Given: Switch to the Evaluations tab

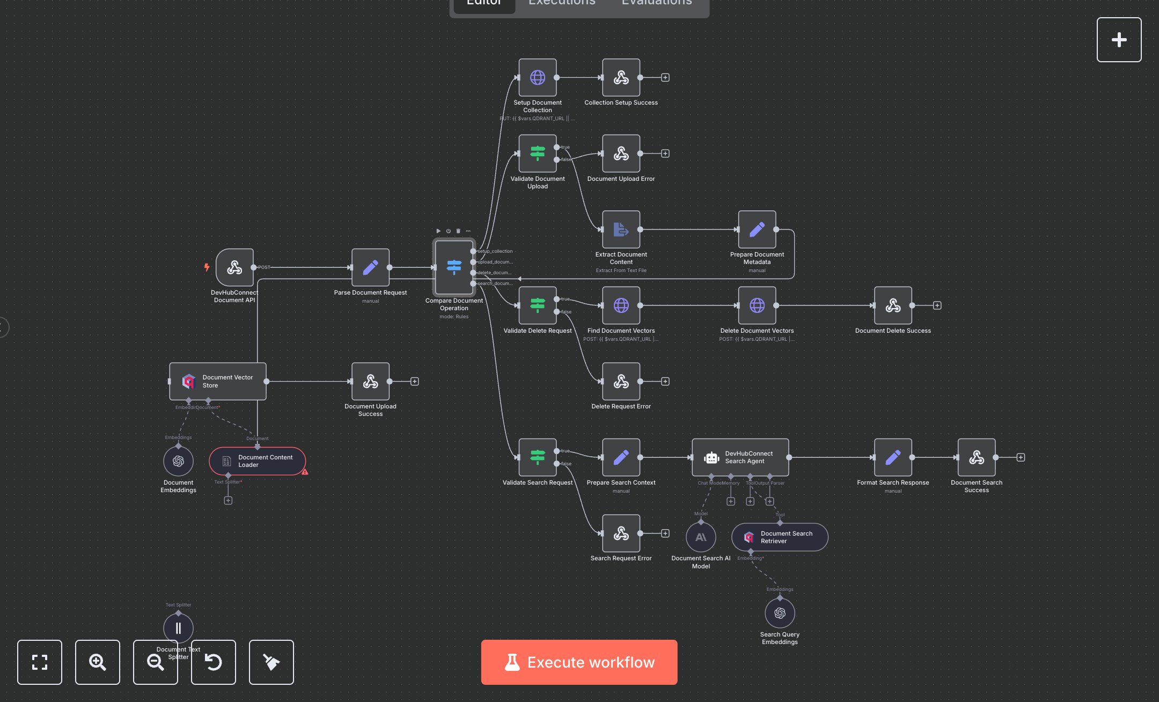Looking at the screenshot, I should click(x=656, y=3).
